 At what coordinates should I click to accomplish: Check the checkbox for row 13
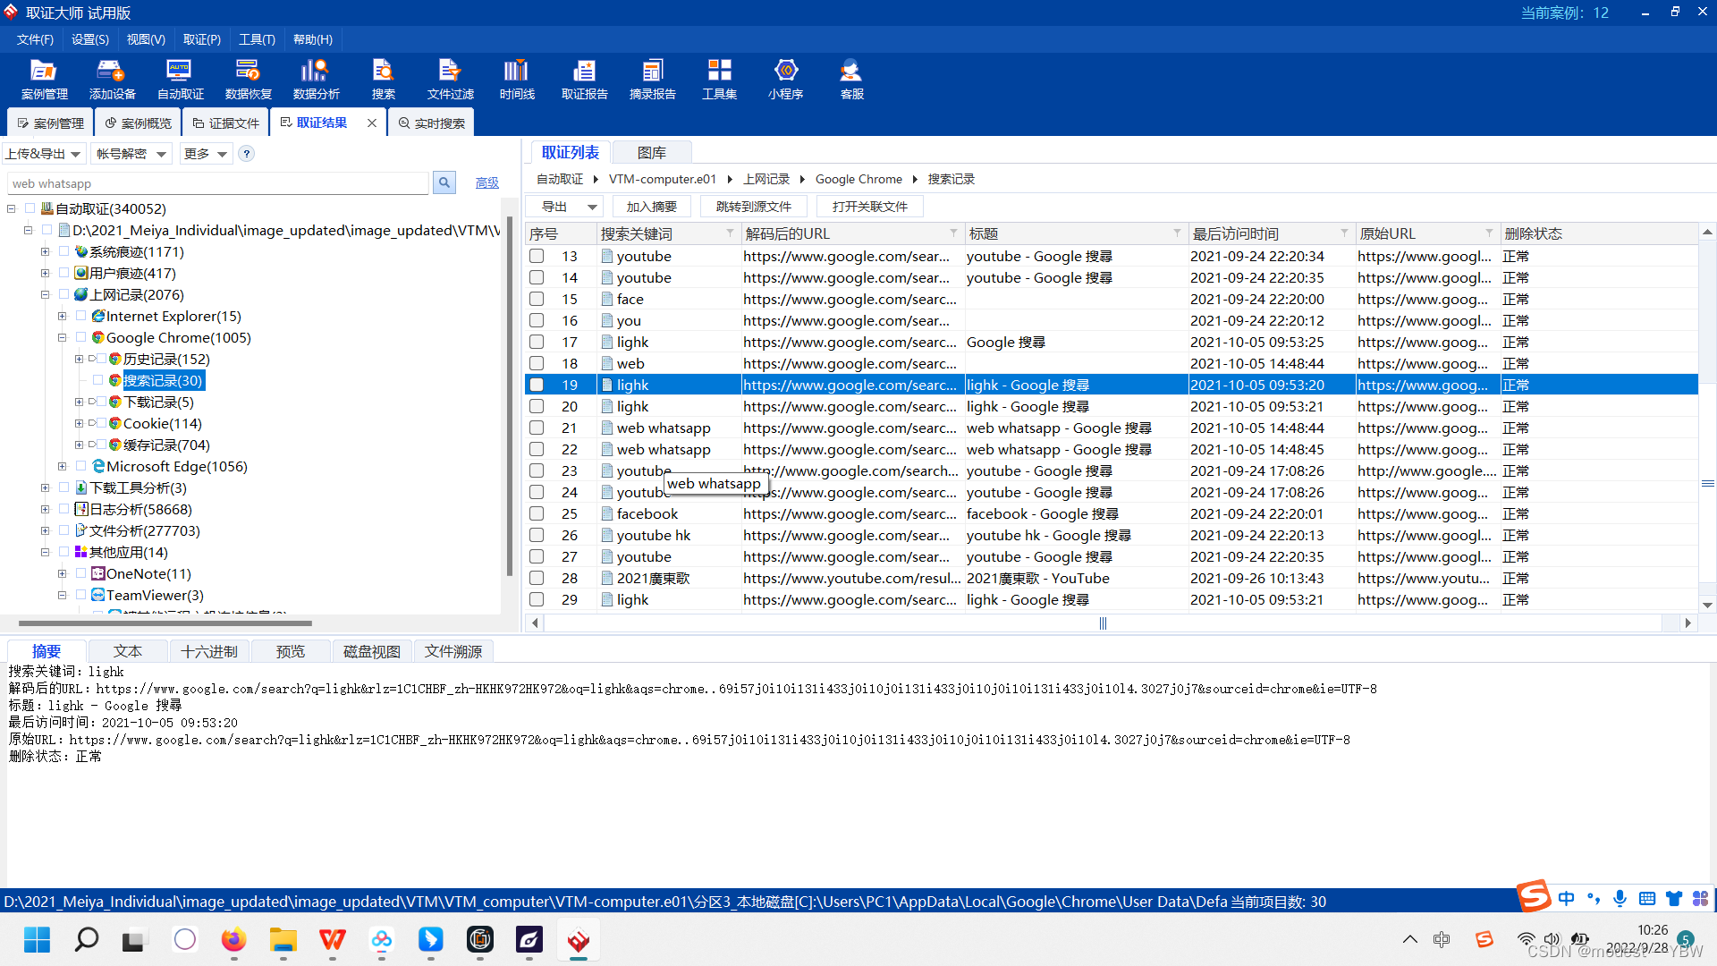pyautogui.click(x=537, y=256)
